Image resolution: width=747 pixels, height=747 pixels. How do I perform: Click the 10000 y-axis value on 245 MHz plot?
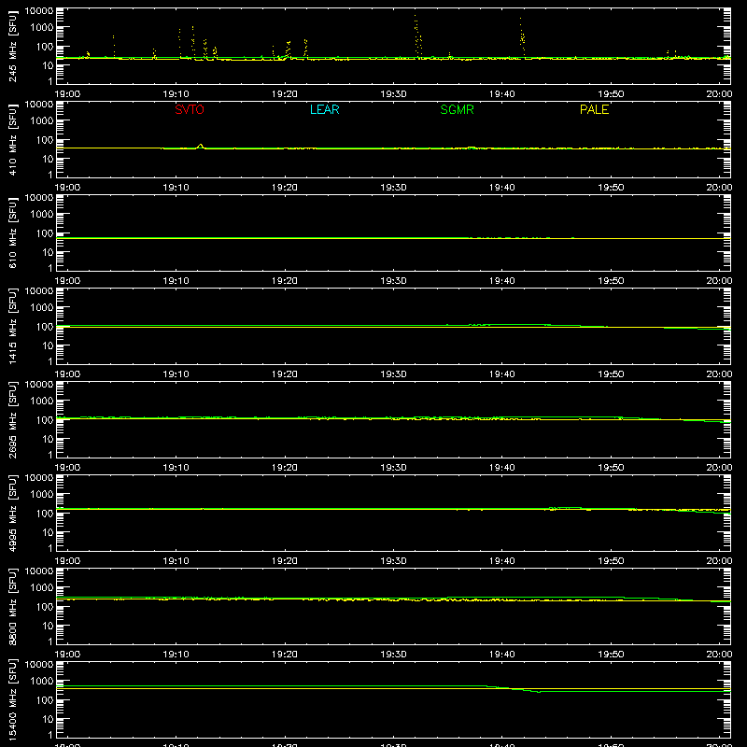coord(39,11)
